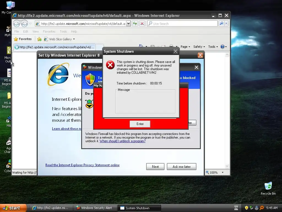Open the Recycle Bin desktop icon
Screen dimensions: 282x212
coord(268,188)
